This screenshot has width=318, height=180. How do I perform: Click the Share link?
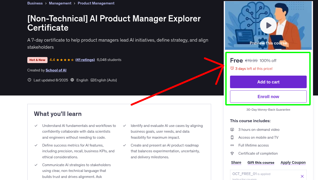[x=236, y=162]
